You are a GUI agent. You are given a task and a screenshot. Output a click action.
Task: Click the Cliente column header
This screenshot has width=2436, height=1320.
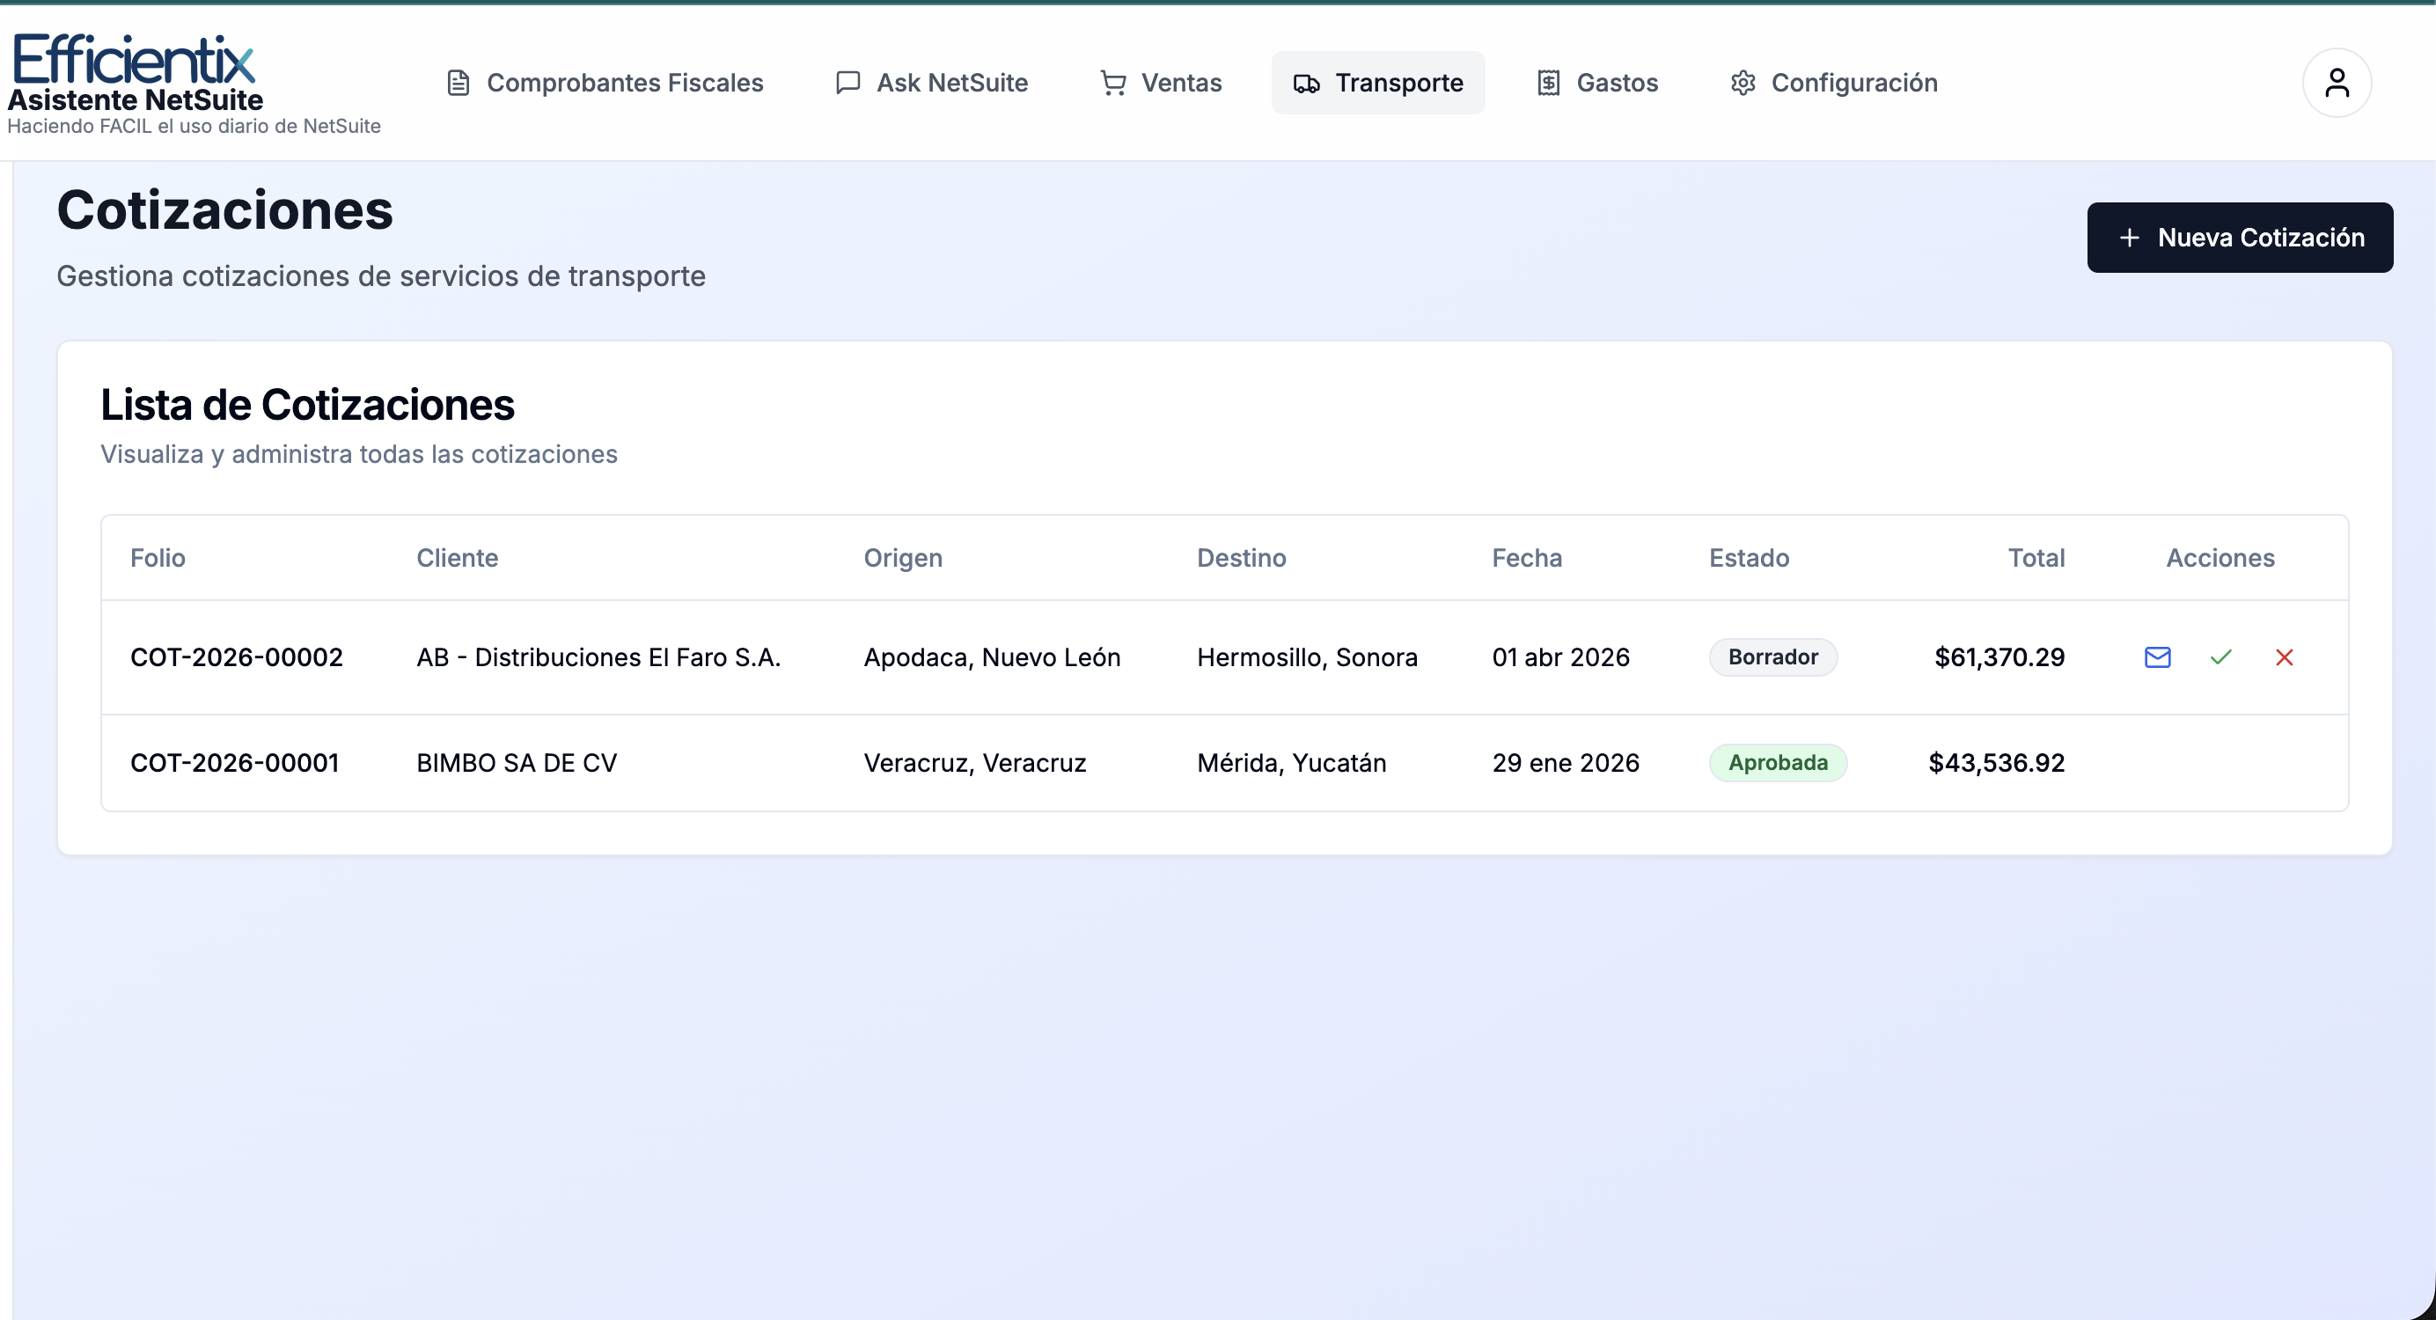point(458,558)
